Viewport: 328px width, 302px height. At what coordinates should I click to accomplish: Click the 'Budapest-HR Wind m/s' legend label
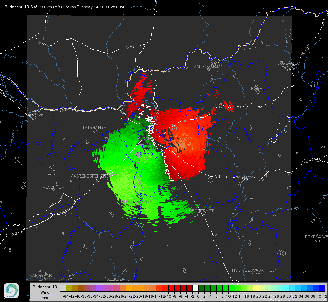45,292
